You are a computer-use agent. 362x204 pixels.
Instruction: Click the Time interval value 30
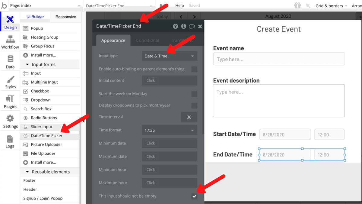[x=189, y=117]
